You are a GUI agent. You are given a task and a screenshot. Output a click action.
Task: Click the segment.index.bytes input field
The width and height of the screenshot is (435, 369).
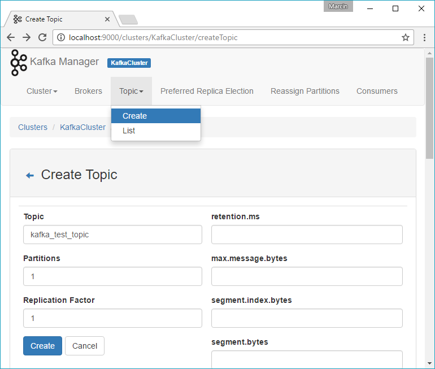click(307, 318)
